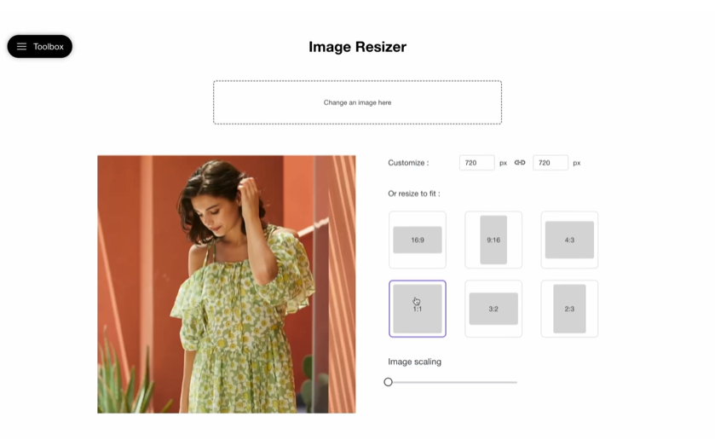Viewport: 715px width, 440px height.
Task: Open the Toolbox menu button
Action: point(40,47)
